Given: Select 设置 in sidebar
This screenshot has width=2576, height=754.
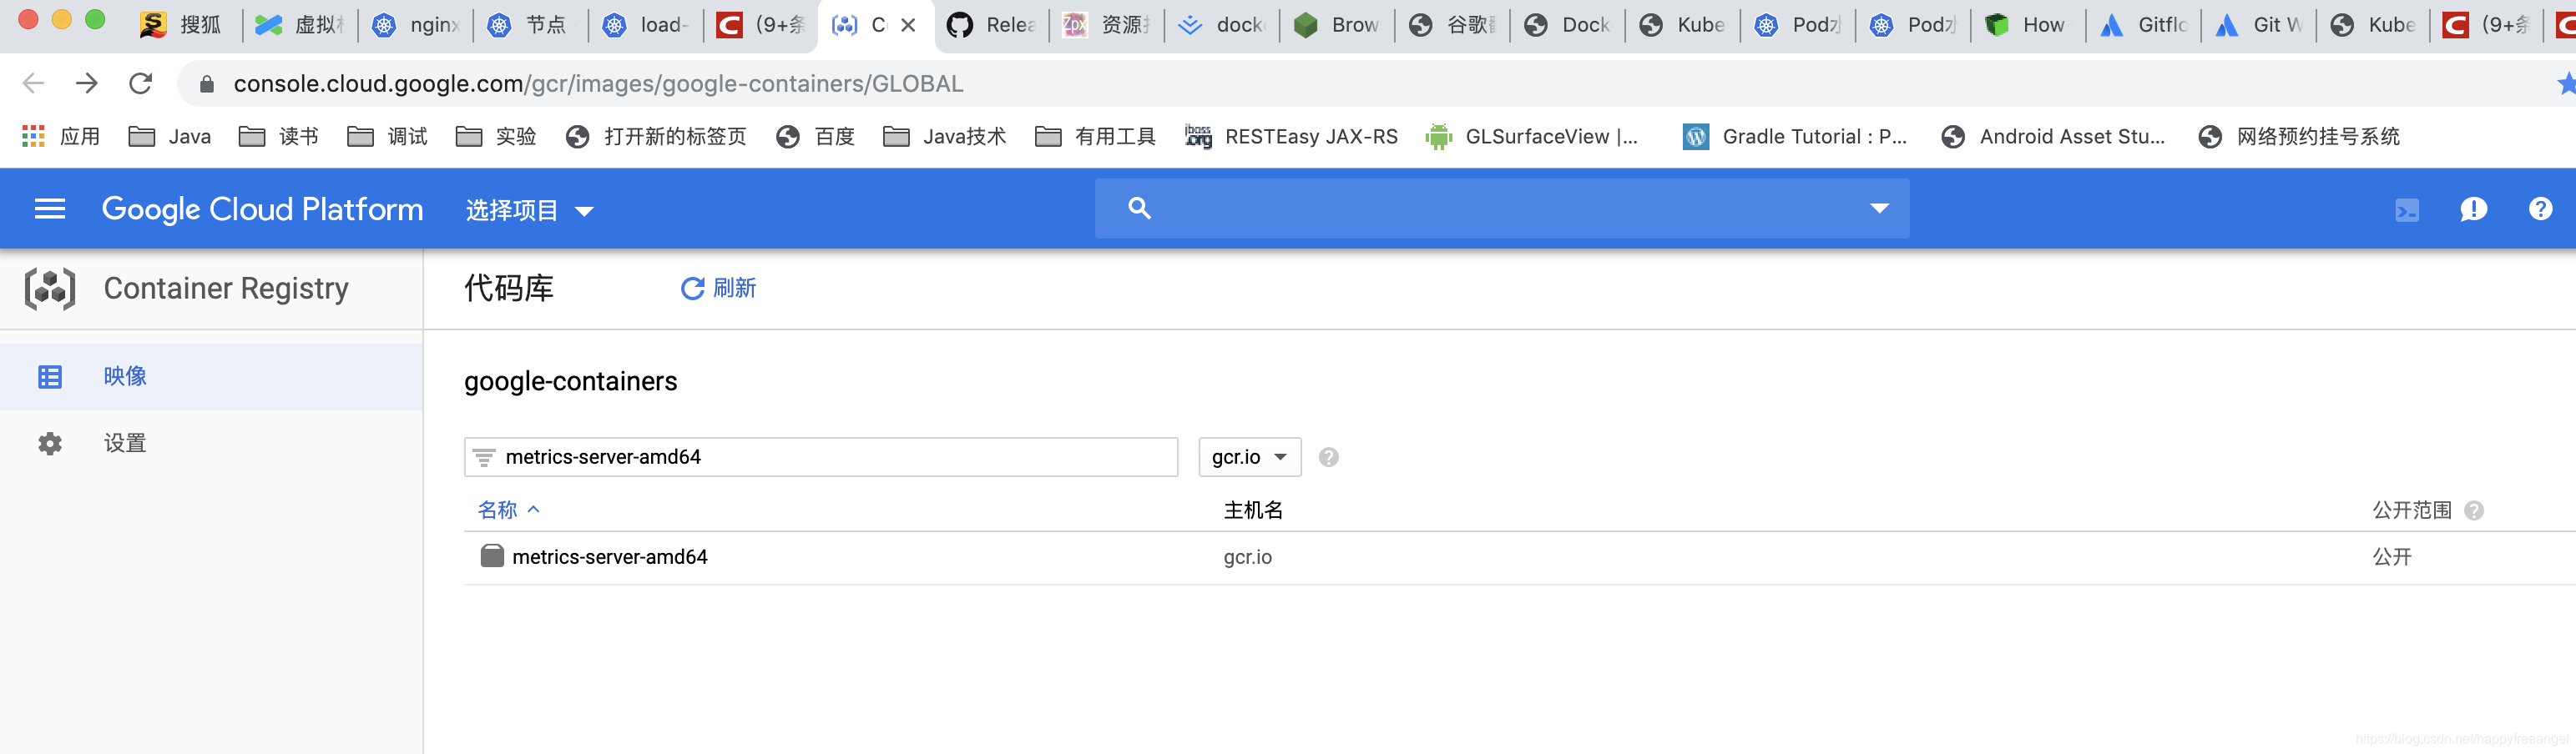Looking at the screenshot, I should pos(211,444).
